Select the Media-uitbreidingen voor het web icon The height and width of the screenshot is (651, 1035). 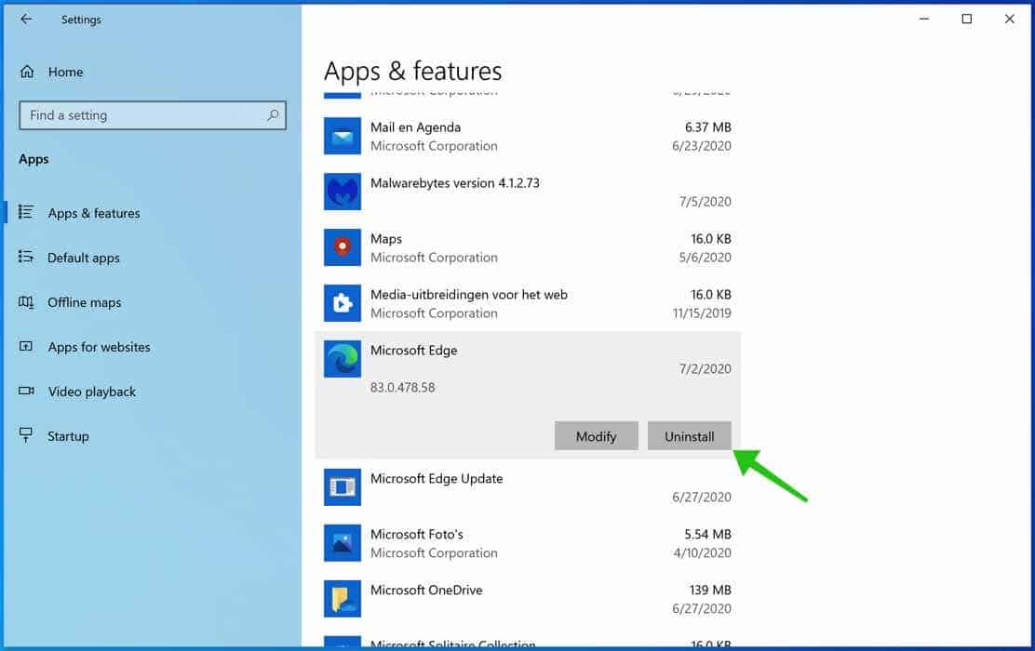(342, 303)
